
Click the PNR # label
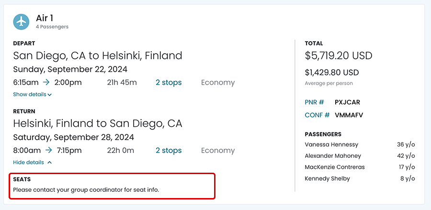pos(315,102)
